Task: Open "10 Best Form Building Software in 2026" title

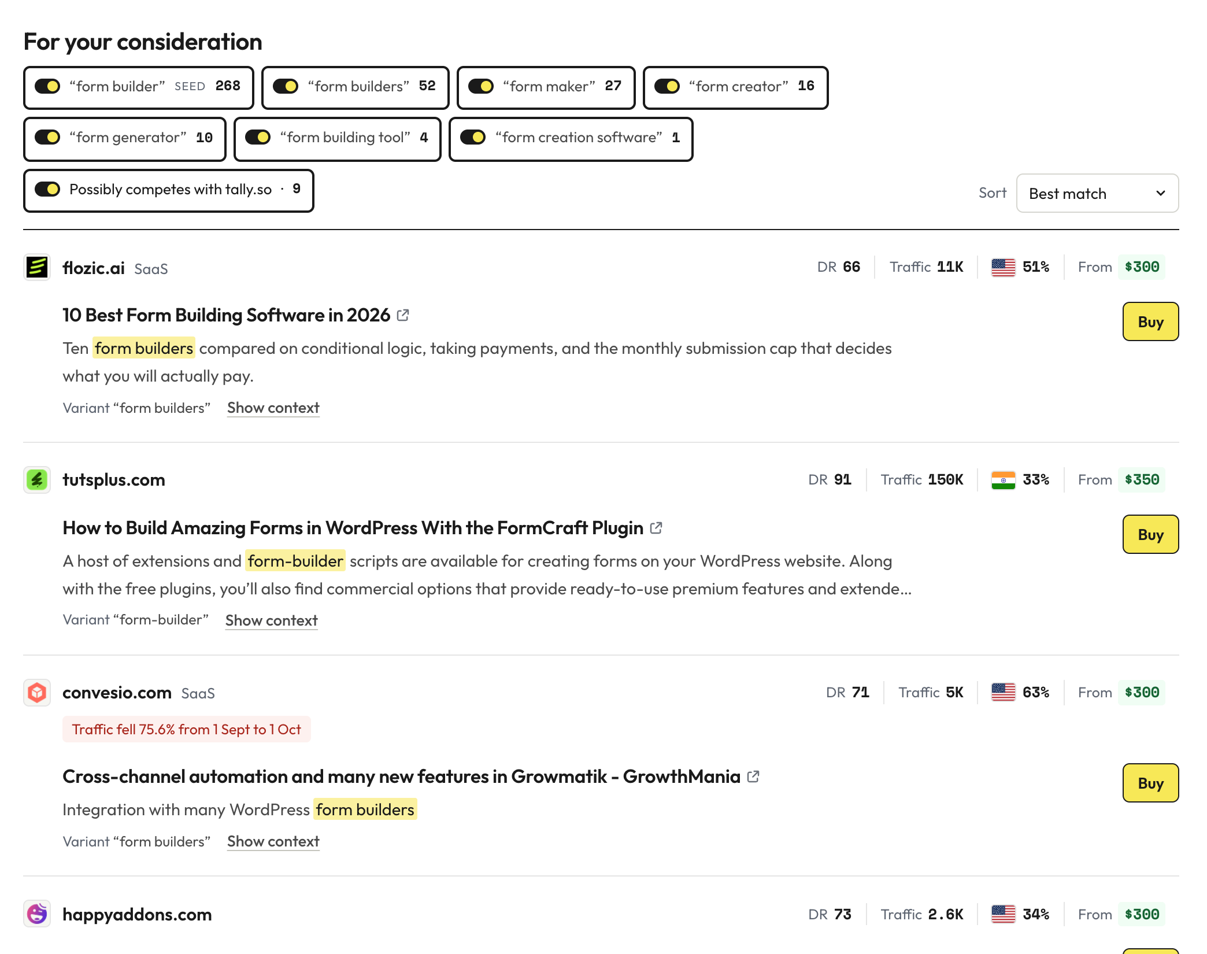Action: point(227,315)
